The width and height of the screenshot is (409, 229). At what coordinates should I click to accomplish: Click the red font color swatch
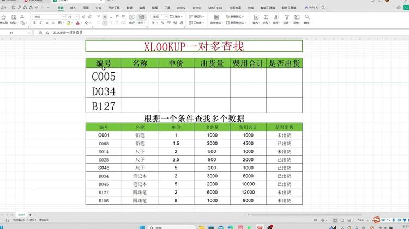point(77,23)
